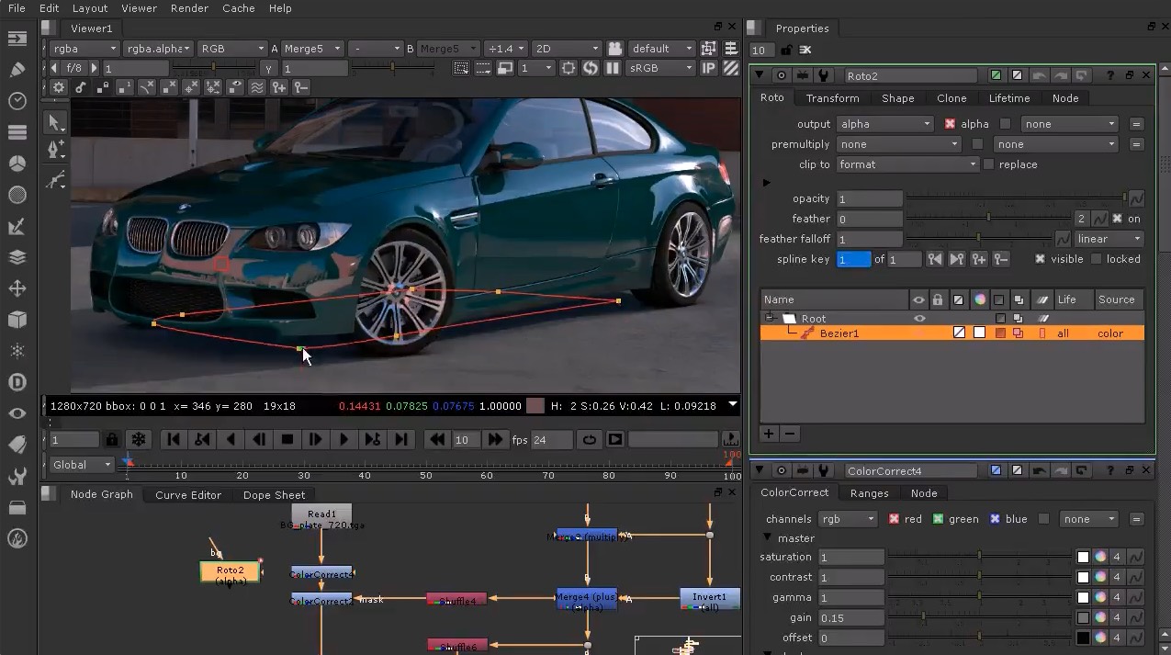Toggle the replace checkbox
This screenshot has width=1171, height=655.
click(989, 164)
